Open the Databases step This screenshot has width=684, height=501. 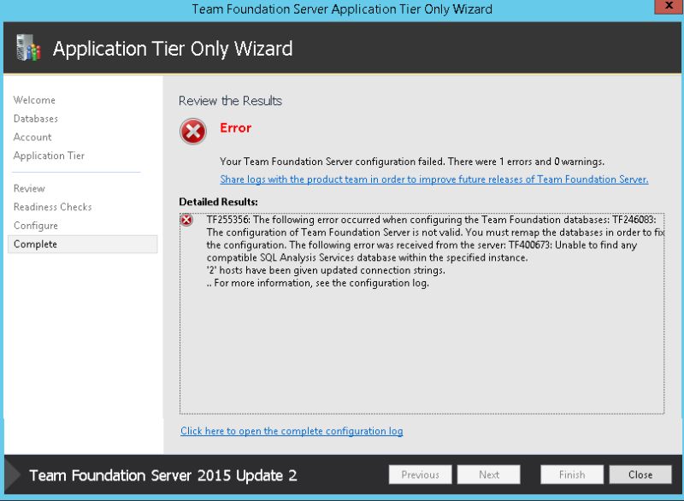[36, 119]
